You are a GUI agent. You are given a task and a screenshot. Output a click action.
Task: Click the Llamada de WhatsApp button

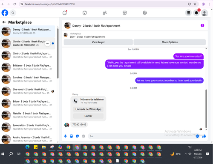coord(88,109)
